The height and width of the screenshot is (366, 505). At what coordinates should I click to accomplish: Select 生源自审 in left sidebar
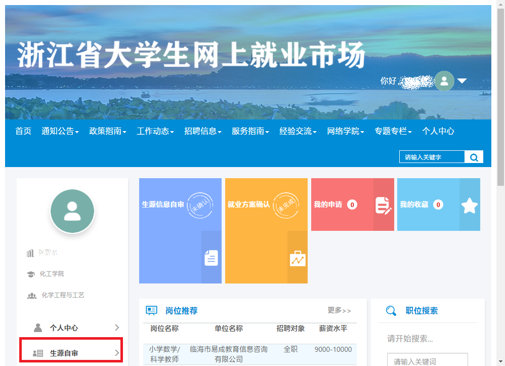[x=71, y=353]
